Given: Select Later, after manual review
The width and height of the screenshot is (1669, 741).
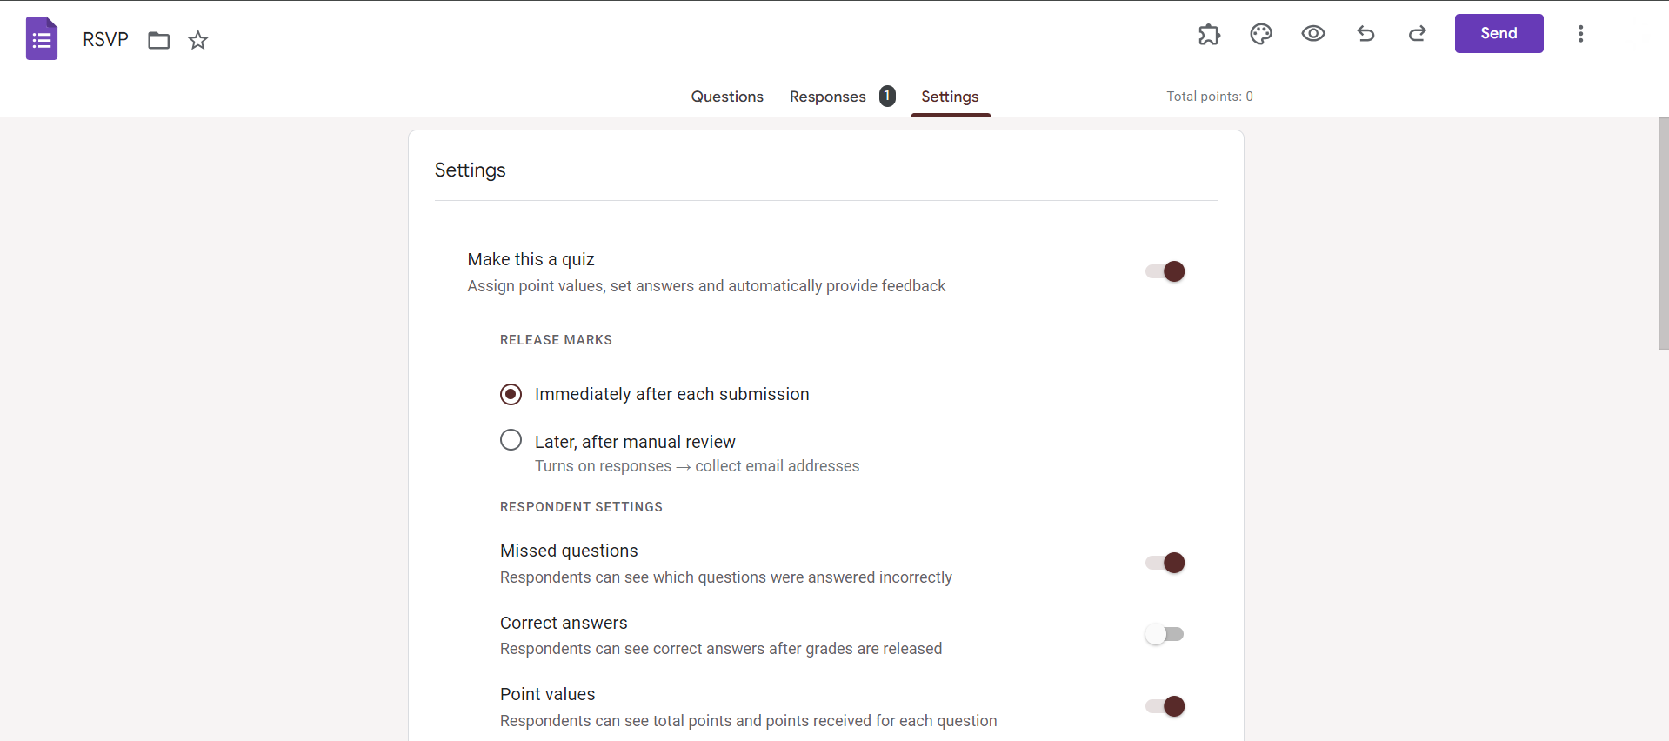Looking at the screenshot, I should 511,440.
